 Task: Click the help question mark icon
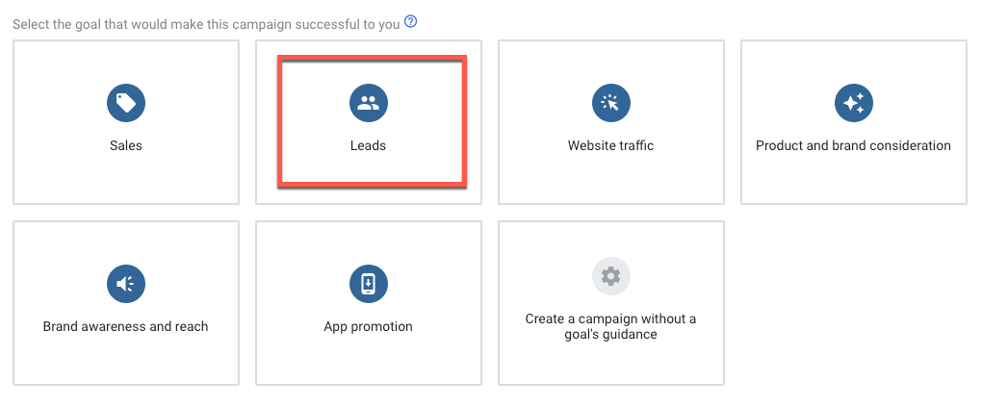point(411,22)
